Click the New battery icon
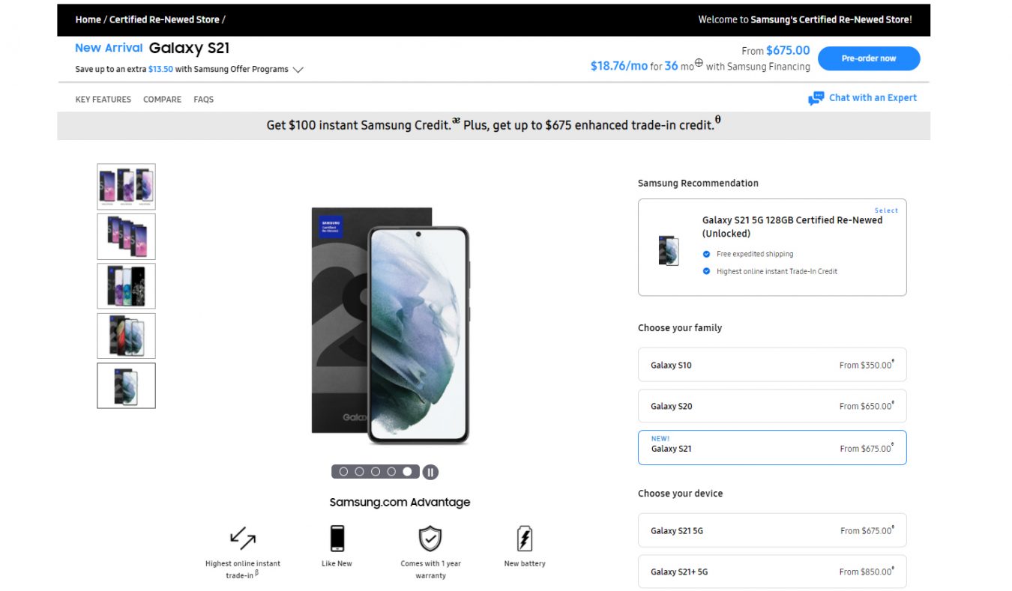 (525, 539)
